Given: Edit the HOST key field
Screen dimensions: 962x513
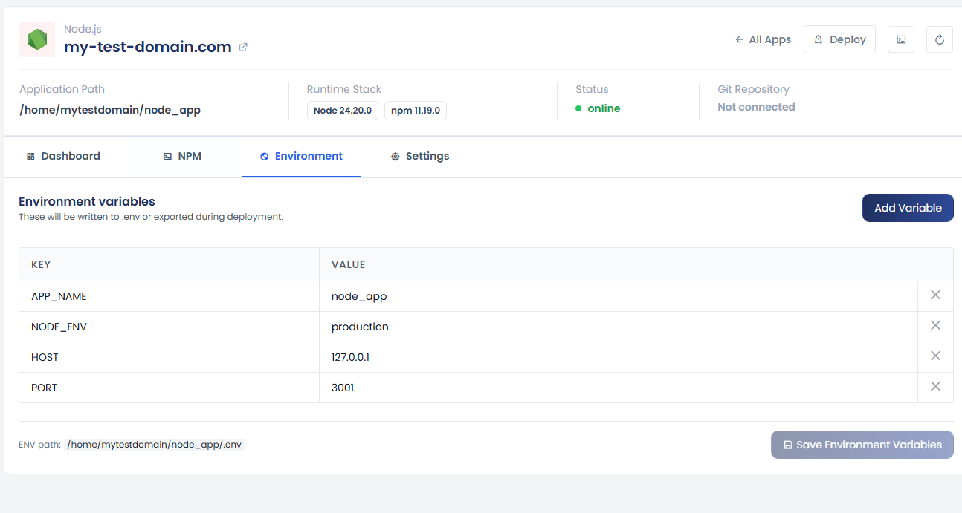Looking at the screenshot, I should tap(169, 357).
